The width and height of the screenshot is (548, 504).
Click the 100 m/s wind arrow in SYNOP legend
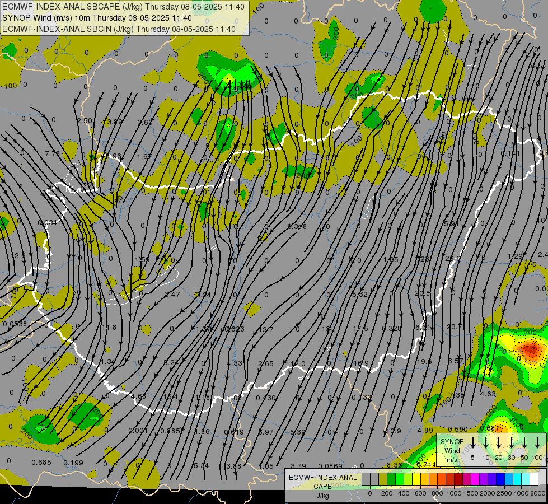pos(537,443)
